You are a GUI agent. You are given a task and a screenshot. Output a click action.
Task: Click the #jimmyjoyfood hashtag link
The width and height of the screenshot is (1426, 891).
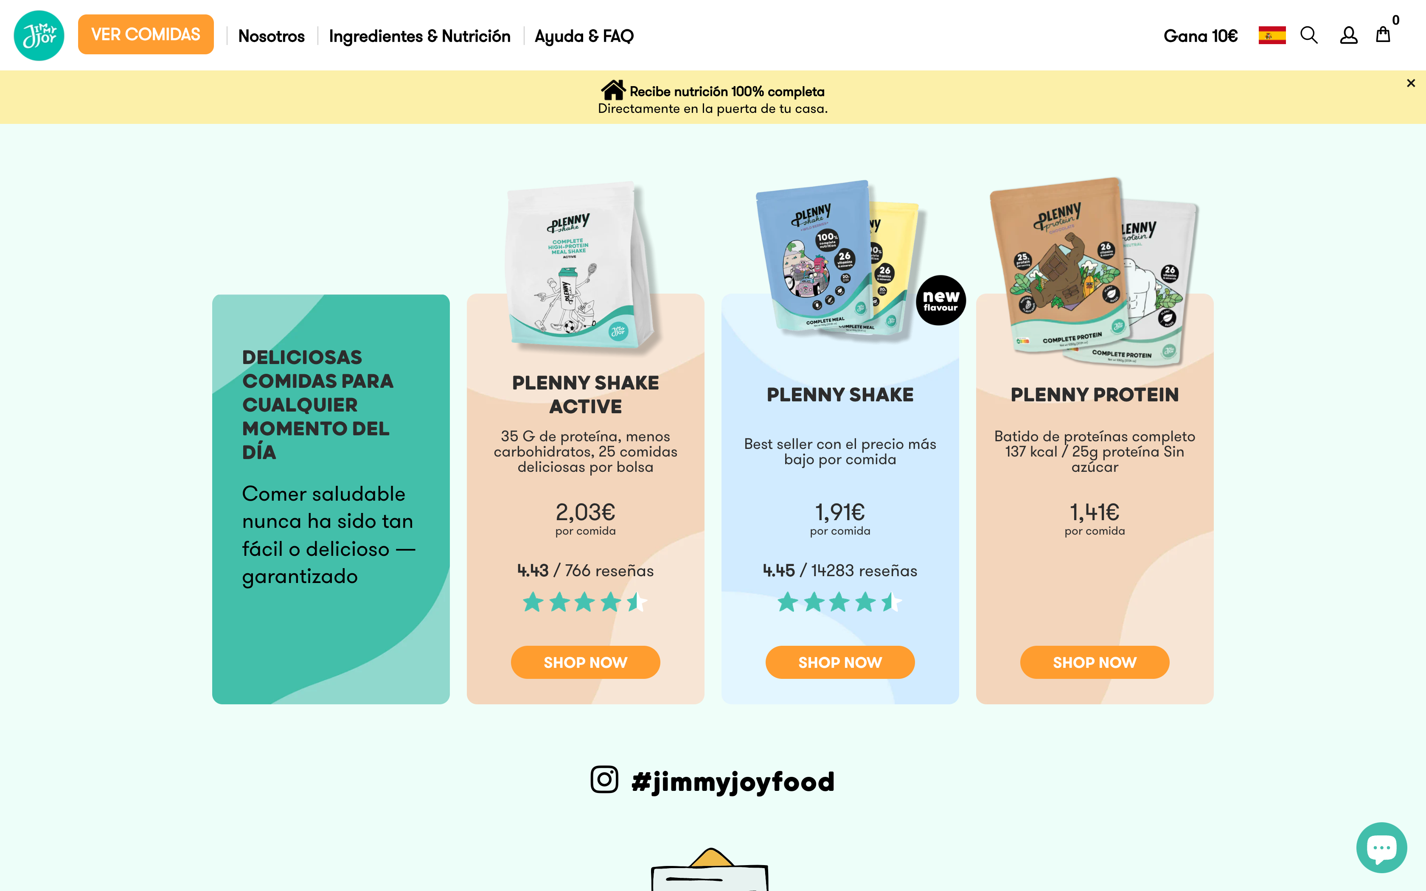[733, 782]
